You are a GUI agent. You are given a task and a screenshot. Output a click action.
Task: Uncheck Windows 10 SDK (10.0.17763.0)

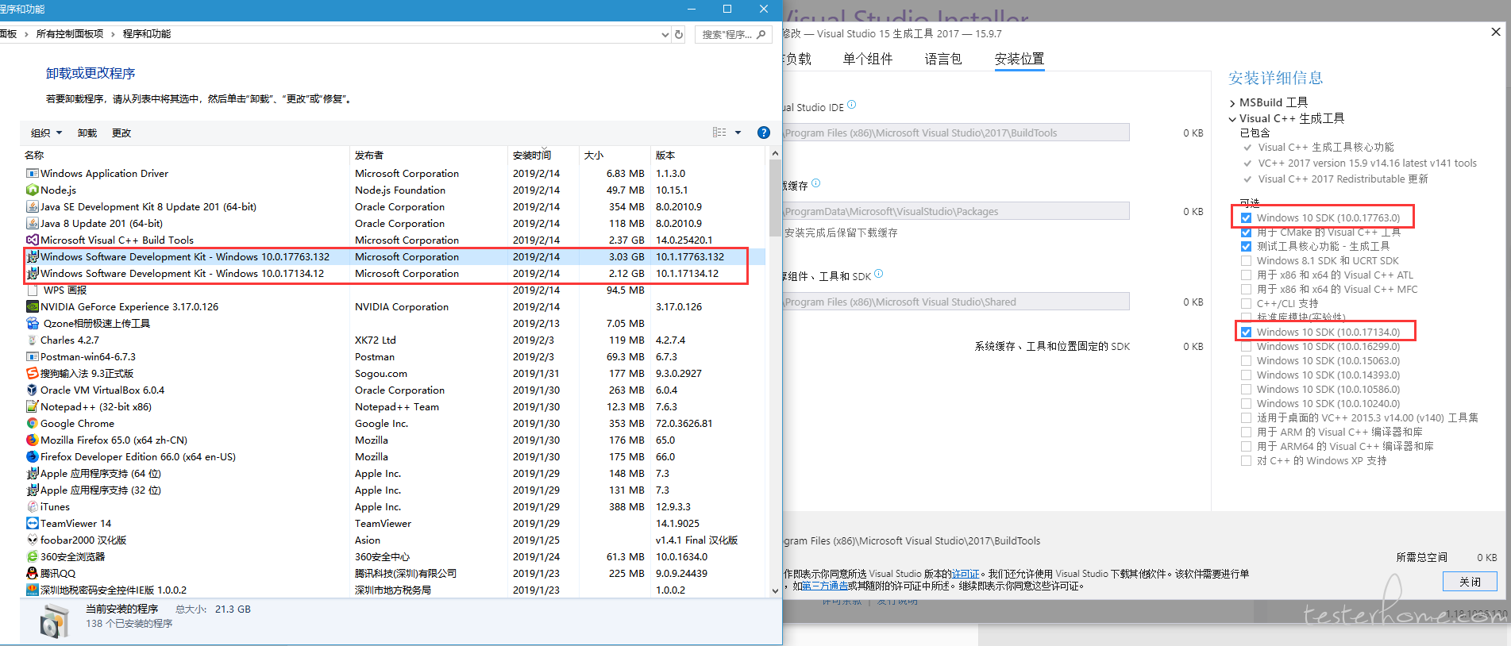(1247, 217)
